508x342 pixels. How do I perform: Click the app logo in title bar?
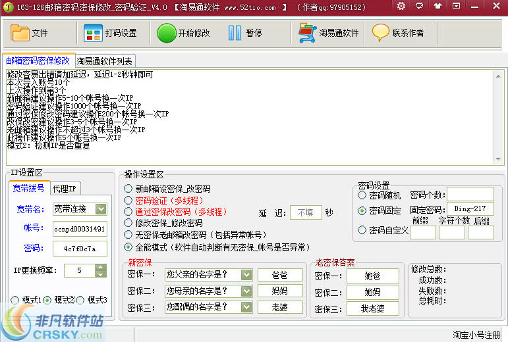pyautogui.click(x=8, y=7)
